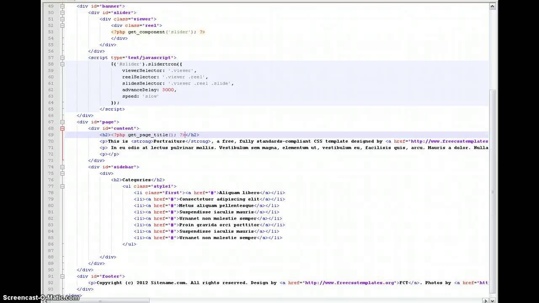
Task: Place cursor on 'viewerSelector' line
Action: (159, 71)
